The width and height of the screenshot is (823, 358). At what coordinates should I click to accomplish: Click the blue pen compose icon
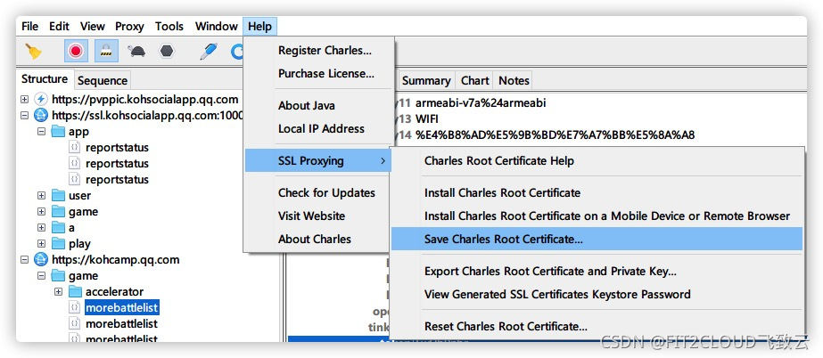(209, 51)
